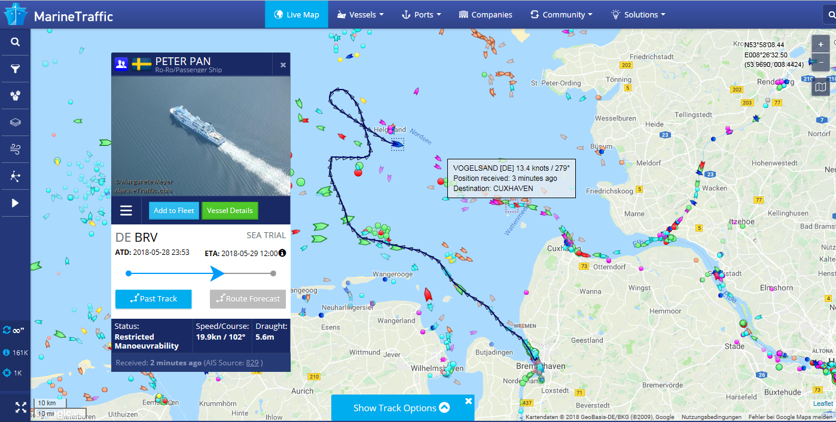Open the map layers stack icon
836x422 pixels.
pos(15,122)
